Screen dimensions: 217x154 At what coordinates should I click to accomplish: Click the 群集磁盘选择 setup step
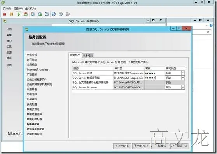point(34,114)
